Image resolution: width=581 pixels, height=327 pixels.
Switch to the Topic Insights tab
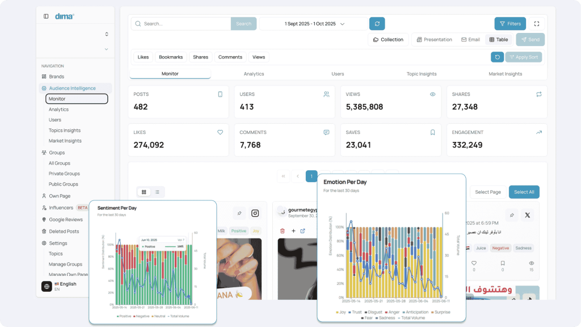click(422, 74)
